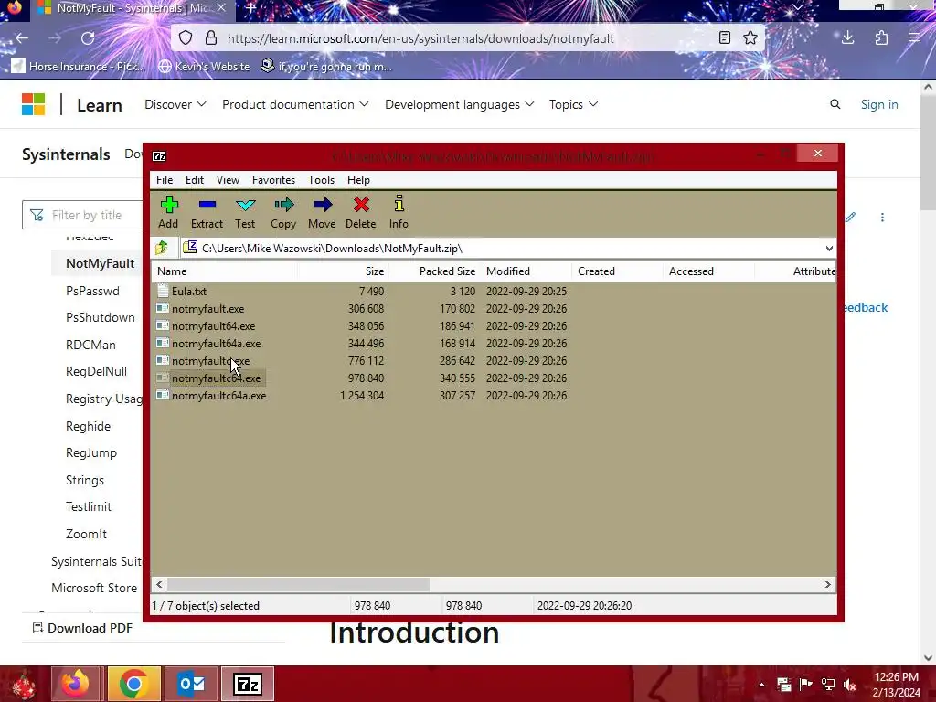Click the Firefox taskbar icon

click(77, 684)
